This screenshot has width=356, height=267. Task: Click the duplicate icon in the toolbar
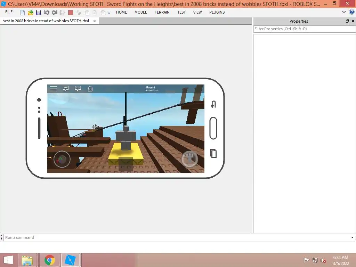pos(103,13)
